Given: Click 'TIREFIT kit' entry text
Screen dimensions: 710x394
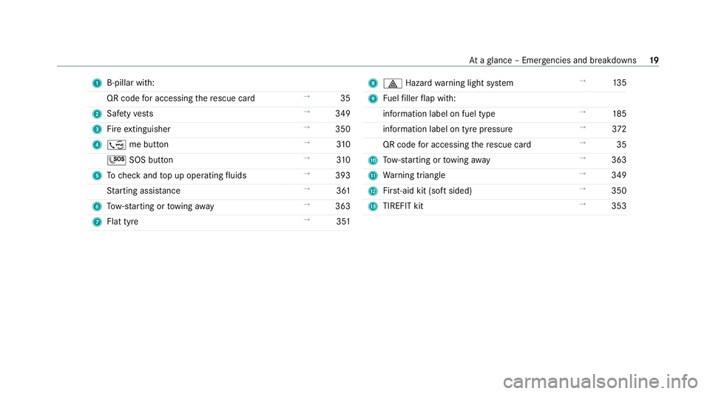Looking at the screenshot, I should point(403,206).
